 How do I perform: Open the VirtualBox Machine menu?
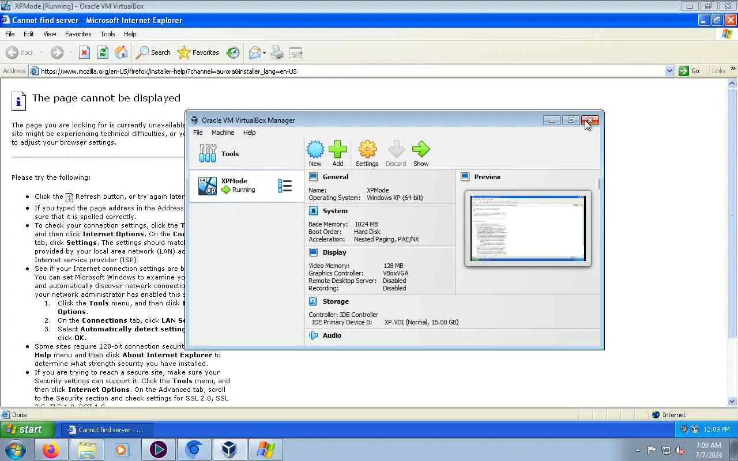point(223,133)
